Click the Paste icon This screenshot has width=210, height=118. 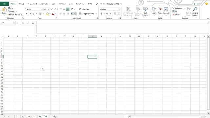pos(4,10)
